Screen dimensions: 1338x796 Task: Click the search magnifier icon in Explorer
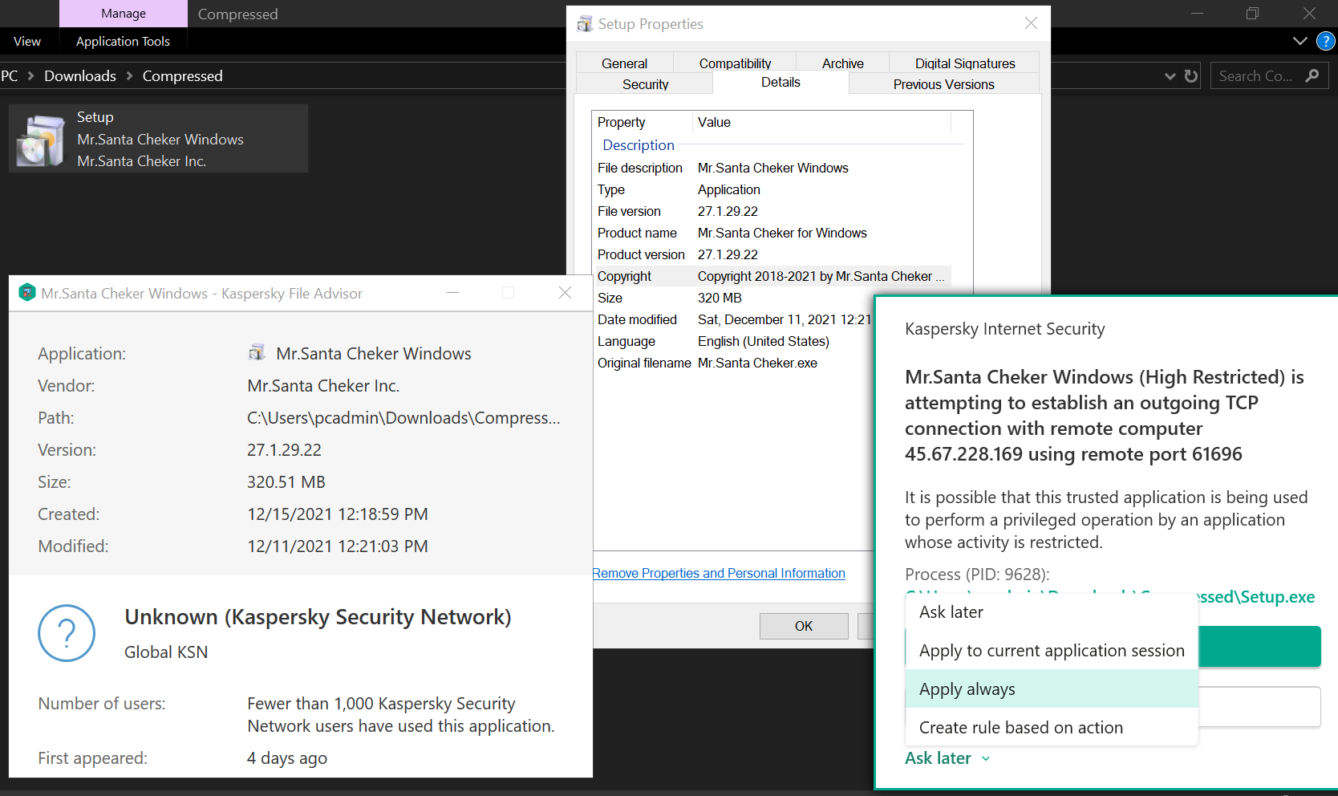pos(1312,75)
